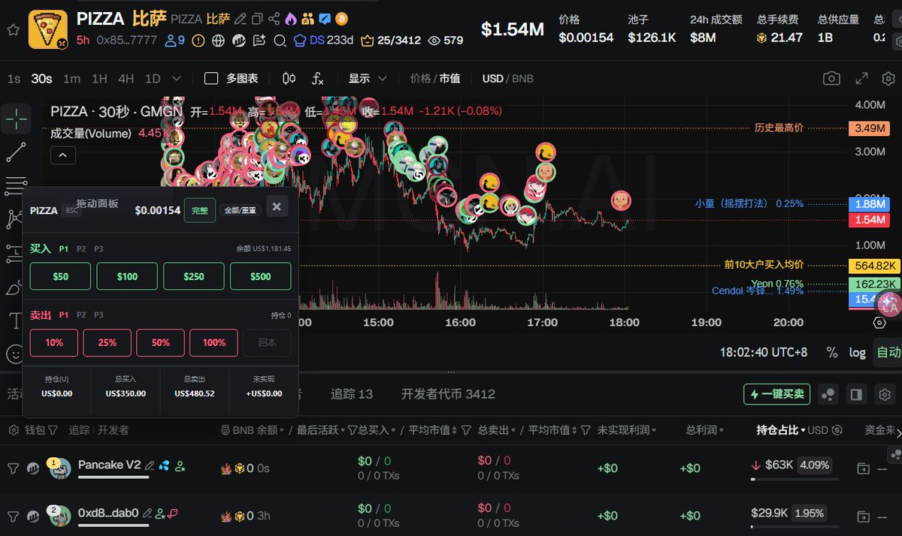Switch chart to 价格 price mode
The height and width of the screenshot is (536, 902).
[420, 78]
